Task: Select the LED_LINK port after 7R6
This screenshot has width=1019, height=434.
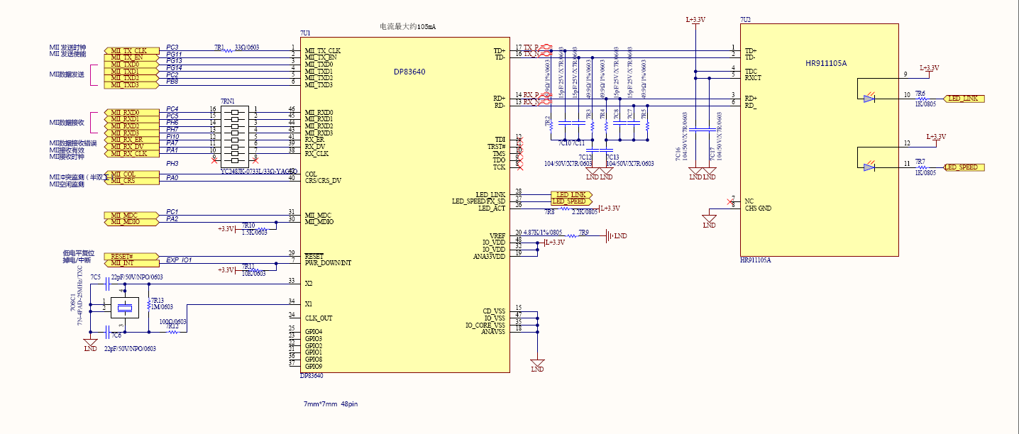Action: click(x=964, y=99)
